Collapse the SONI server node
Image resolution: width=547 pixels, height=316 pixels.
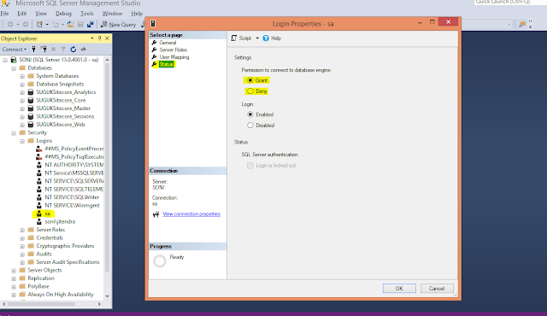(5, 60)
